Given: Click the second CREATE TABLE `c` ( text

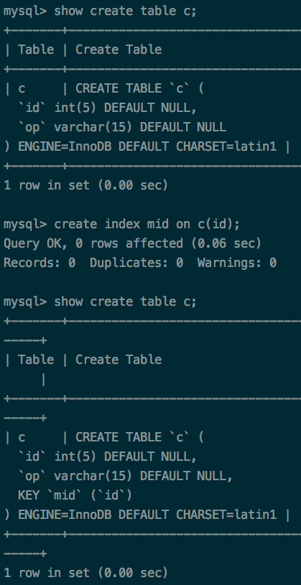Looking at the screenshot, I should [139, 437].
